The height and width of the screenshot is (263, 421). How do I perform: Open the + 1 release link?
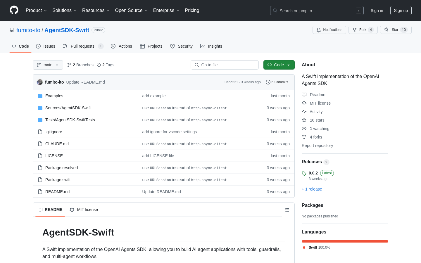312,189
